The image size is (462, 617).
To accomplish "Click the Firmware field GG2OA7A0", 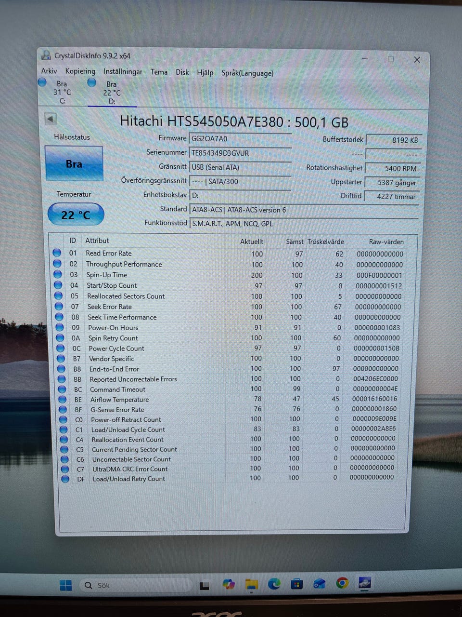I will click(x=240, y=139).
